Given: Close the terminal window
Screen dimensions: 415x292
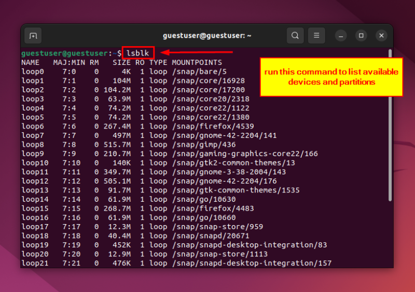Looking at the screenshot, I should (x=381, y=36).
